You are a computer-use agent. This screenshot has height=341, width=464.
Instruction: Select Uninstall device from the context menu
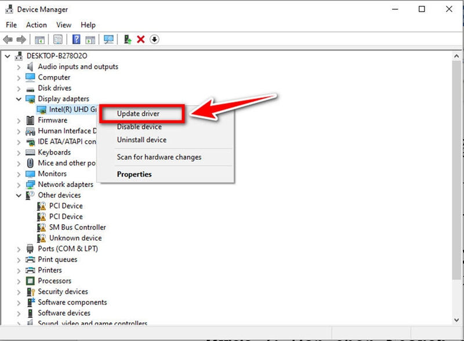click(x=140, y=139)
